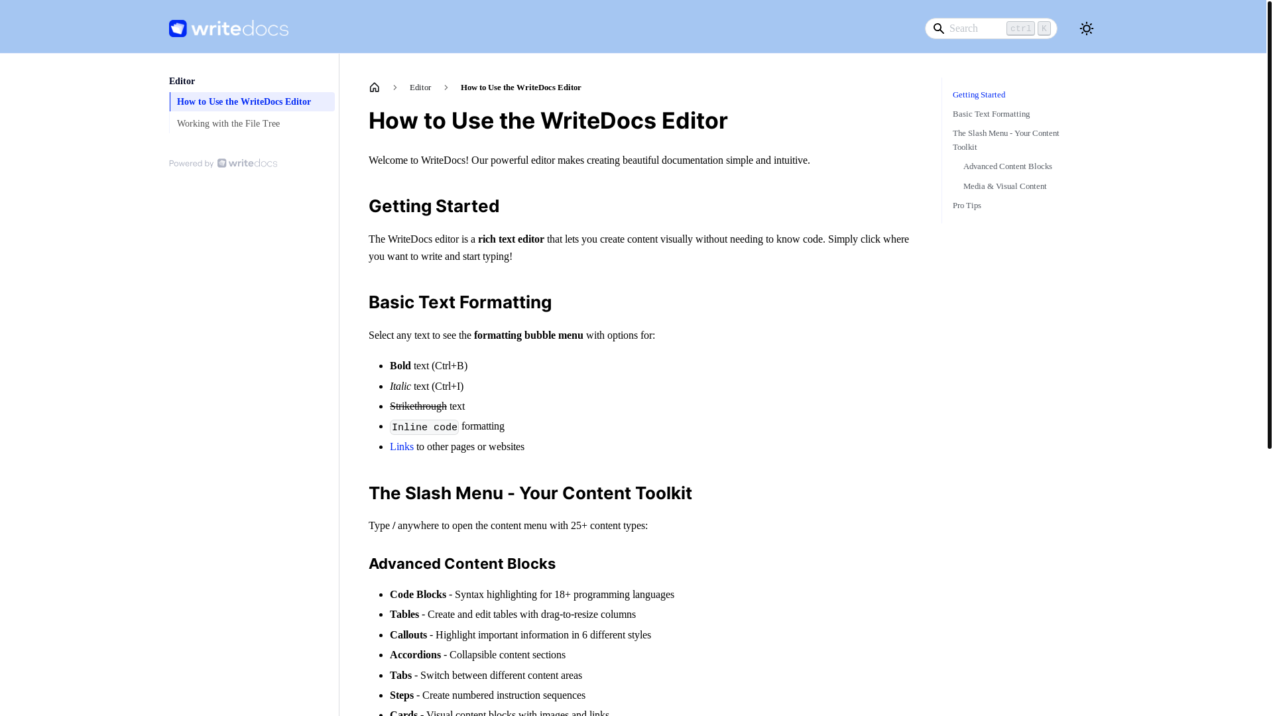1273x716 pixels.
Task: Open 'How to Use the WriteDocs Editor' sidebar item
Action: point(252,102)
